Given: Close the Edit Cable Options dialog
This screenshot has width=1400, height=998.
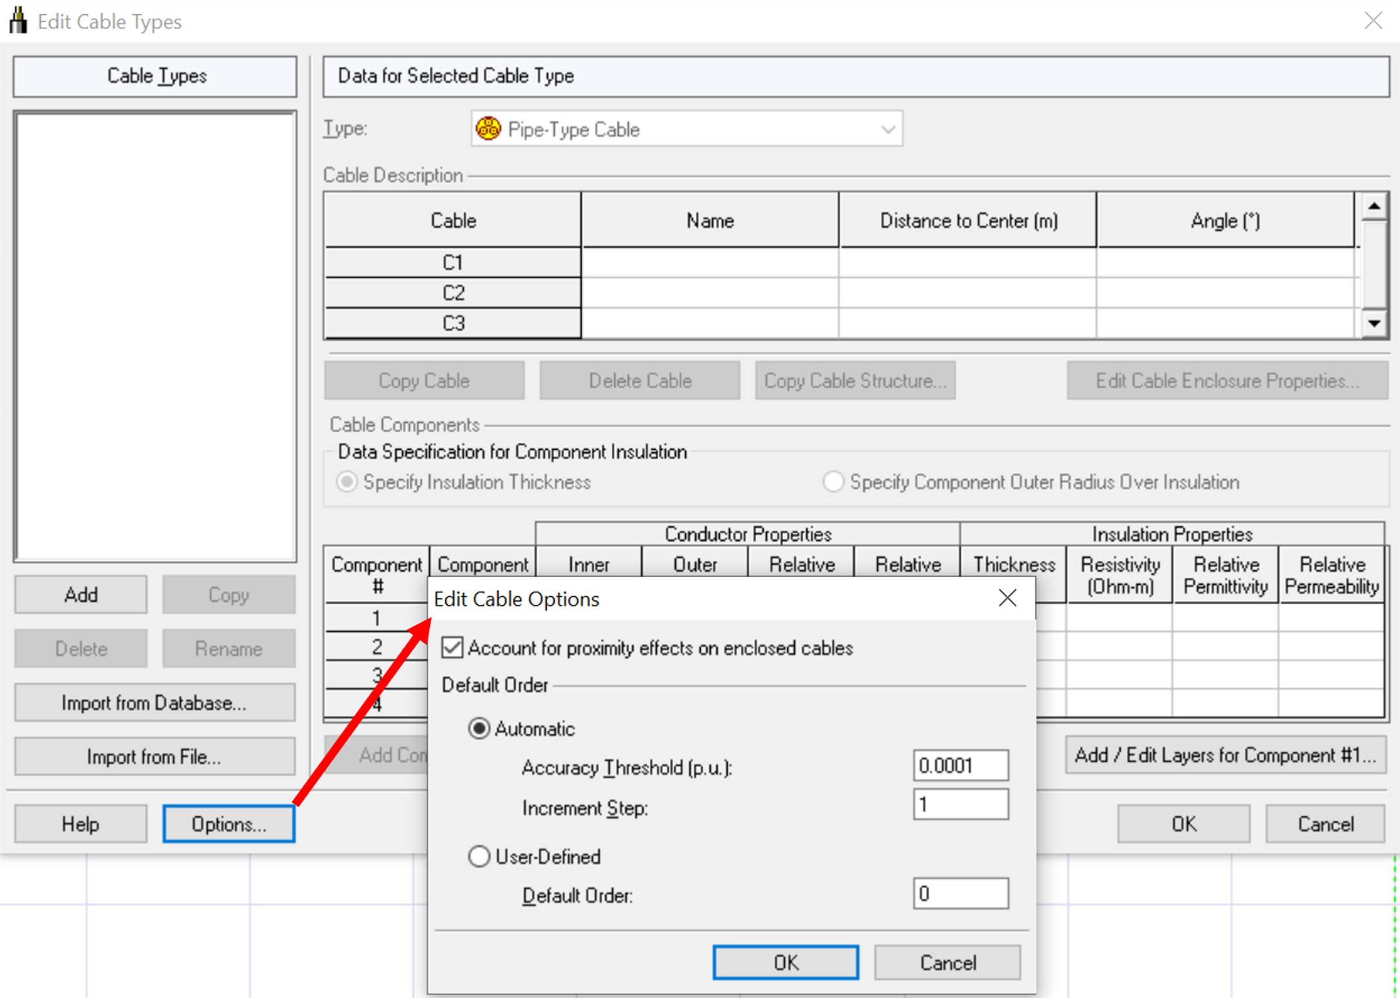Looking at the screenshot, I should point(1007,598).
